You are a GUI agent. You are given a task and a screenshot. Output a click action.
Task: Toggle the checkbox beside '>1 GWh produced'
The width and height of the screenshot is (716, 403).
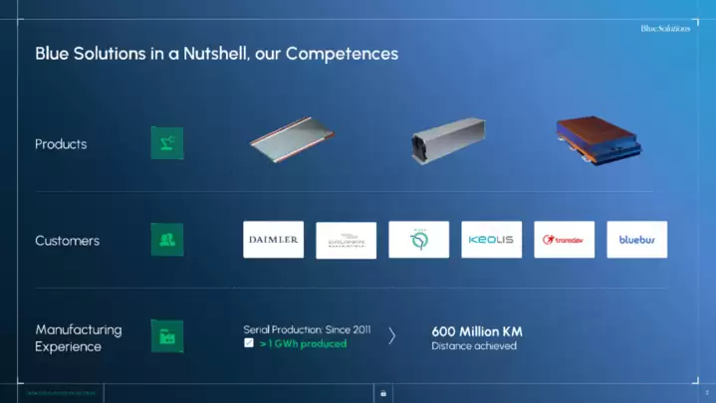(249, 343)
